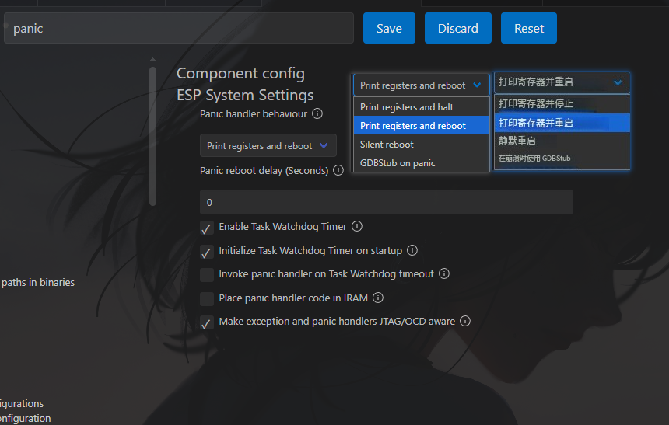The image size is (669, 425).
Task: Click the Panic reboot delay value field
Action: (386, 202)
